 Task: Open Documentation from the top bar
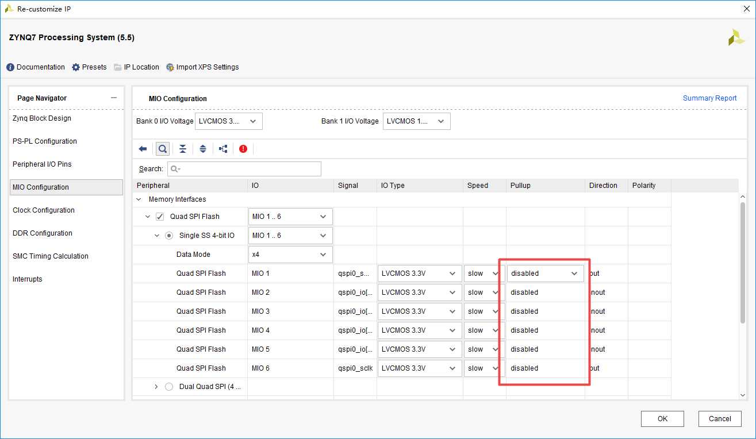(36, 67)
